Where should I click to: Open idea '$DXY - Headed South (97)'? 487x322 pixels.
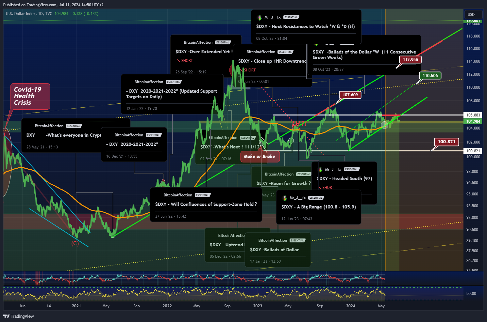pos(344,178)
